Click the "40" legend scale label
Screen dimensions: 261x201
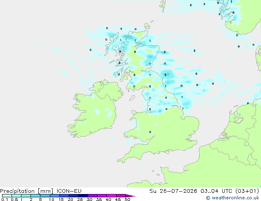(108, 199)
